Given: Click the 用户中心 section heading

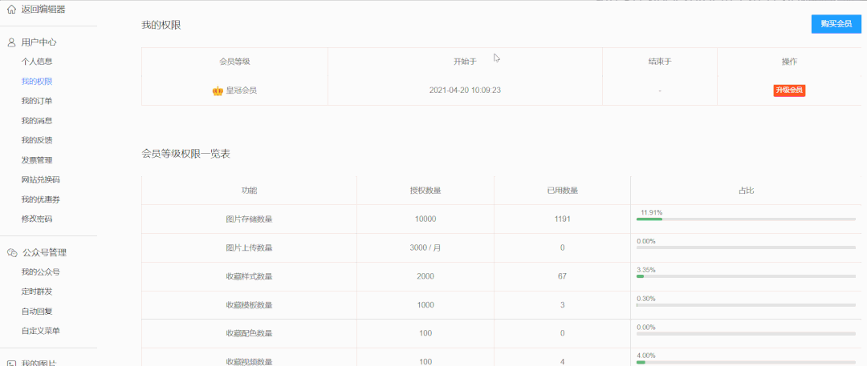Looking at the screenshot, I should click(x=39, y=42).
